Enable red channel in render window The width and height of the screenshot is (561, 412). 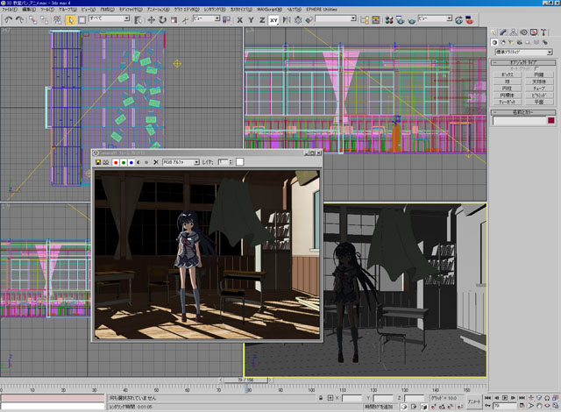(x=116, y=162)
